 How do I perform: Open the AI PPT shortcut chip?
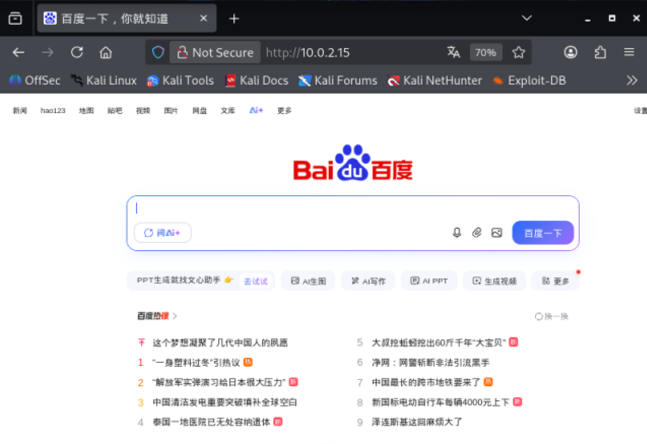(429, 281)
